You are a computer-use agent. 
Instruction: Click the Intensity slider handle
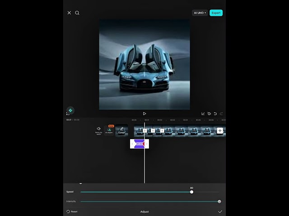click(x=219, y=202)
